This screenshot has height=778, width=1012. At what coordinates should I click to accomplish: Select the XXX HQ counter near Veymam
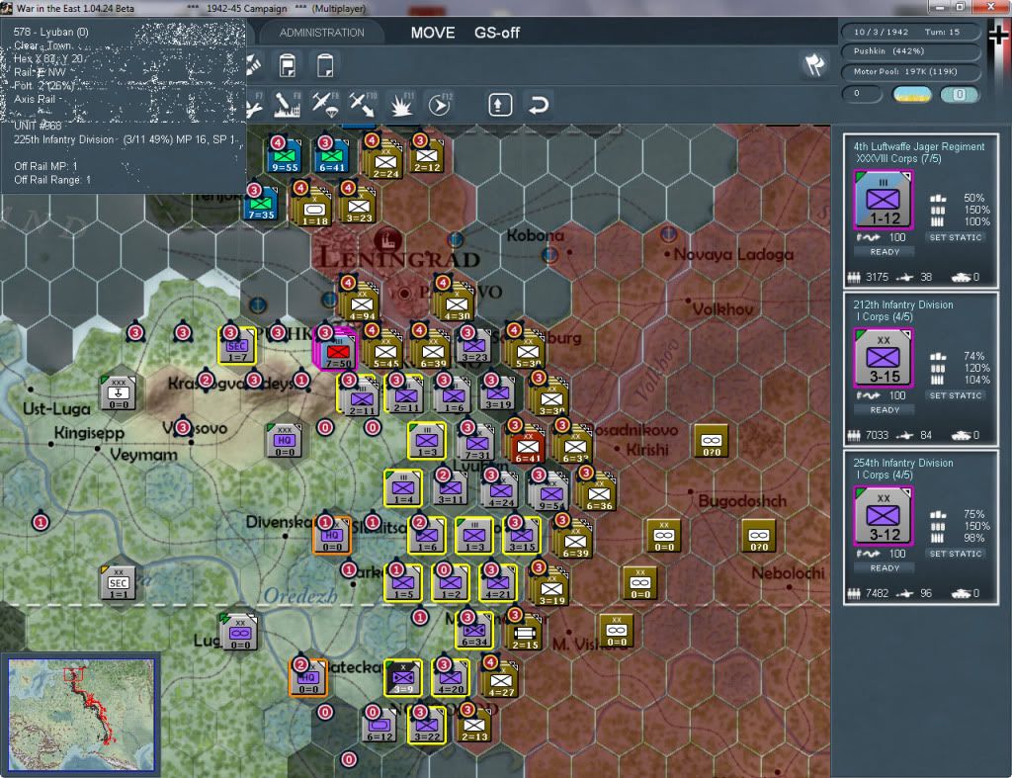click(285, 441)
